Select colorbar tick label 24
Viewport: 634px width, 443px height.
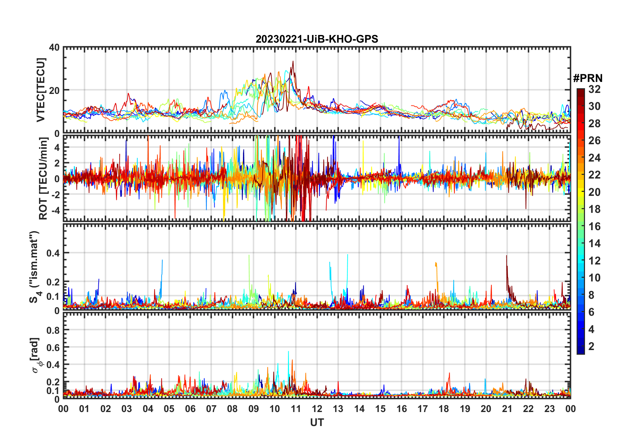[x=594, y=158]
